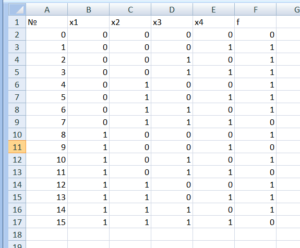Select column E header
Image resolution: width=300 pixels, height=248 pixels.
coord(214,9)
